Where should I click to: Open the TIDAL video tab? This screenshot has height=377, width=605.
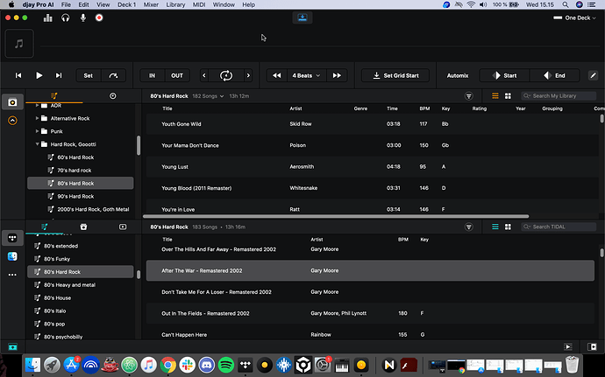pos(123,227)
